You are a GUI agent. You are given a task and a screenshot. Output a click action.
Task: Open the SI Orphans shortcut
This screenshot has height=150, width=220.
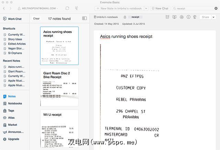(x=13, y=53)
